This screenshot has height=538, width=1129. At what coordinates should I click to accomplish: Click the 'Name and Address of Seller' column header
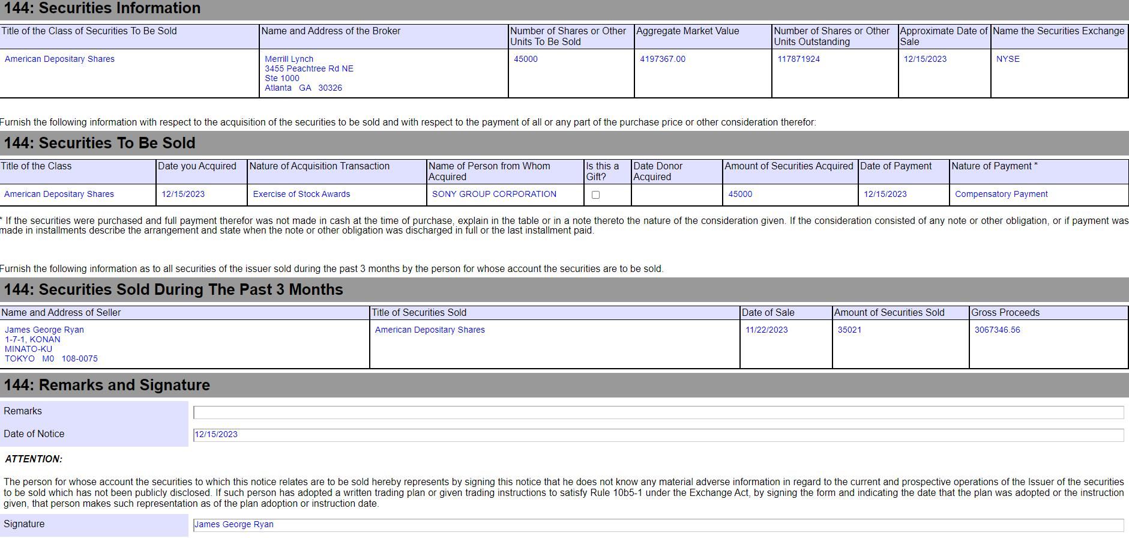(x=61, y=313)
